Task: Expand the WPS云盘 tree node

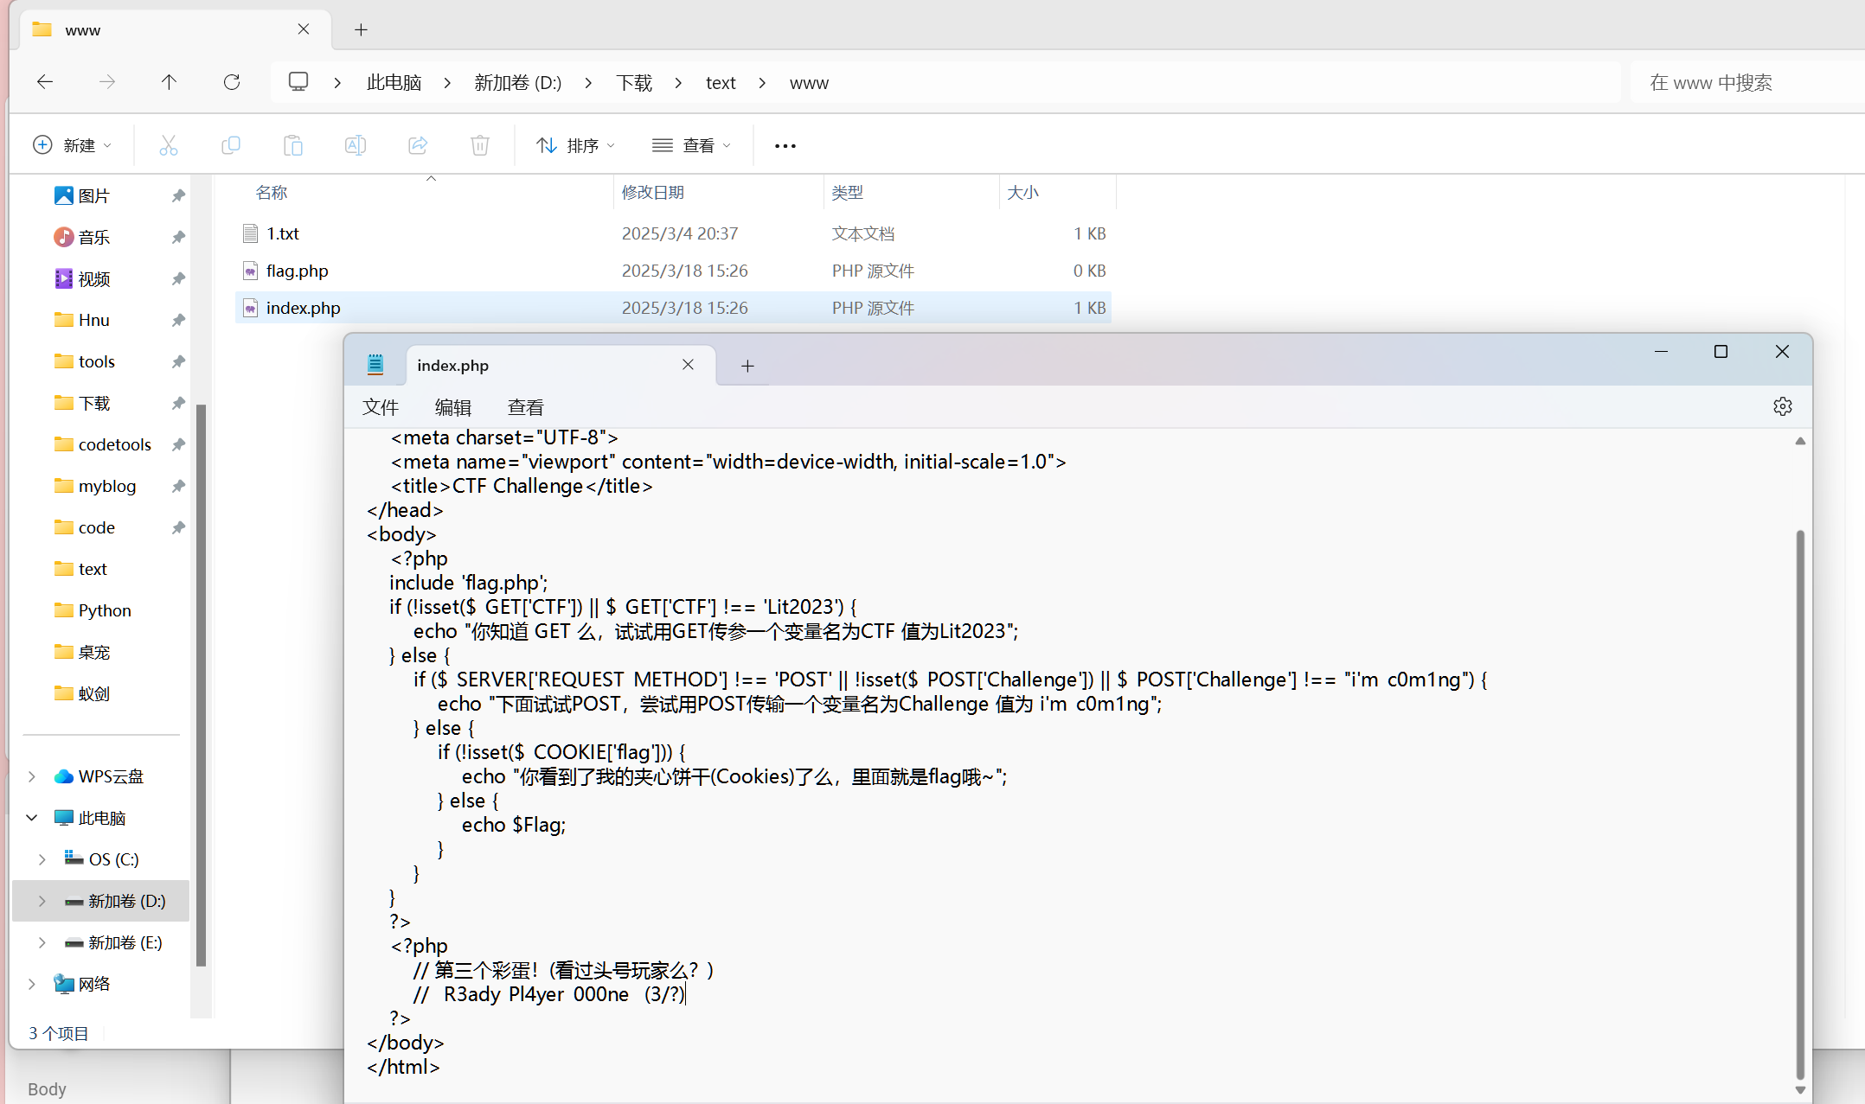Action: click(32, 776)
